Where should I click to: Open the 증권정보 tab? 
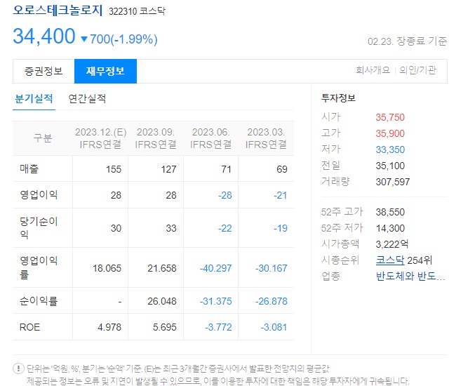pos(43,72)
